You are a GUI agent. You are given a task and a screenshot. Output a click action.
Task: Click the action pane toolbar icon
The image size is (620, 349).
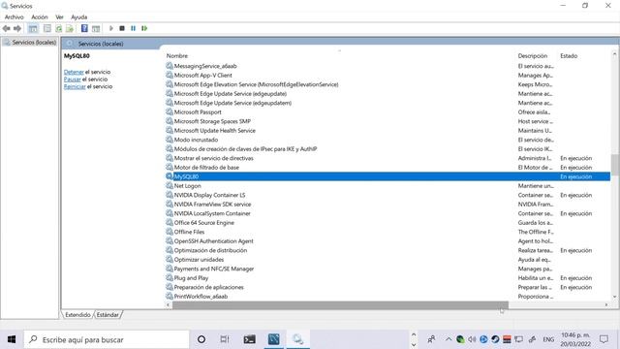[96, 28]
